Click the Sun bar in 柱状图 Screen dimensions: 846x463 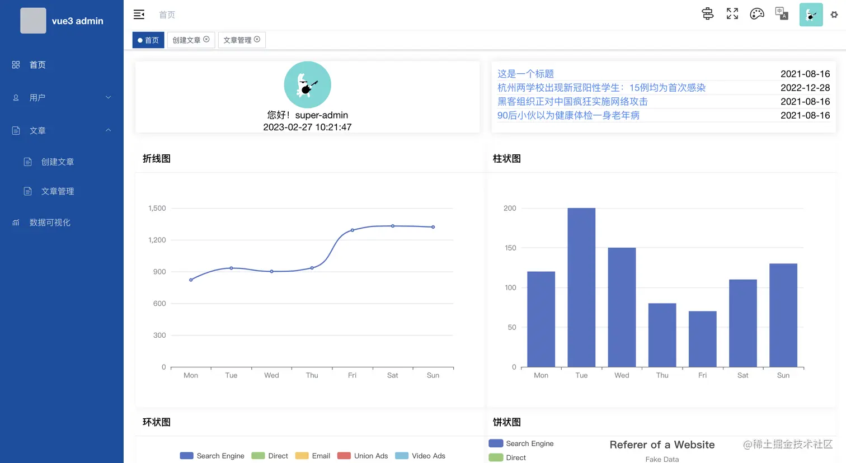click(x=783, y=315)
